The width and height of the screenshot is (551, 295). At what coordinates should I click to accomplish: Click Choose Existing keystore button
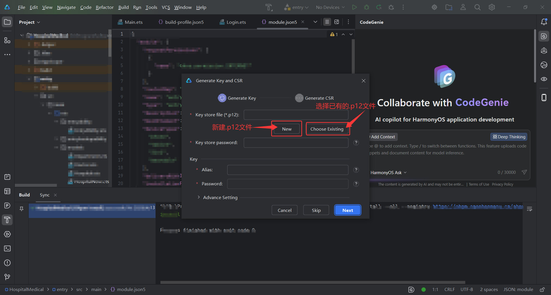coord(327,129)
